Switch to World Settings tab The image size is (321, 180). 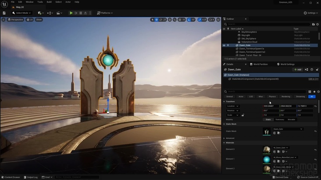[x=286, y=64]
